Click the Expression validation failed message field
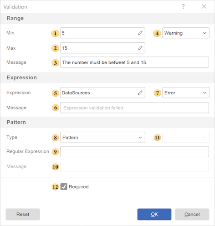This screenshot has width=215, height=226. pos(134,108)
